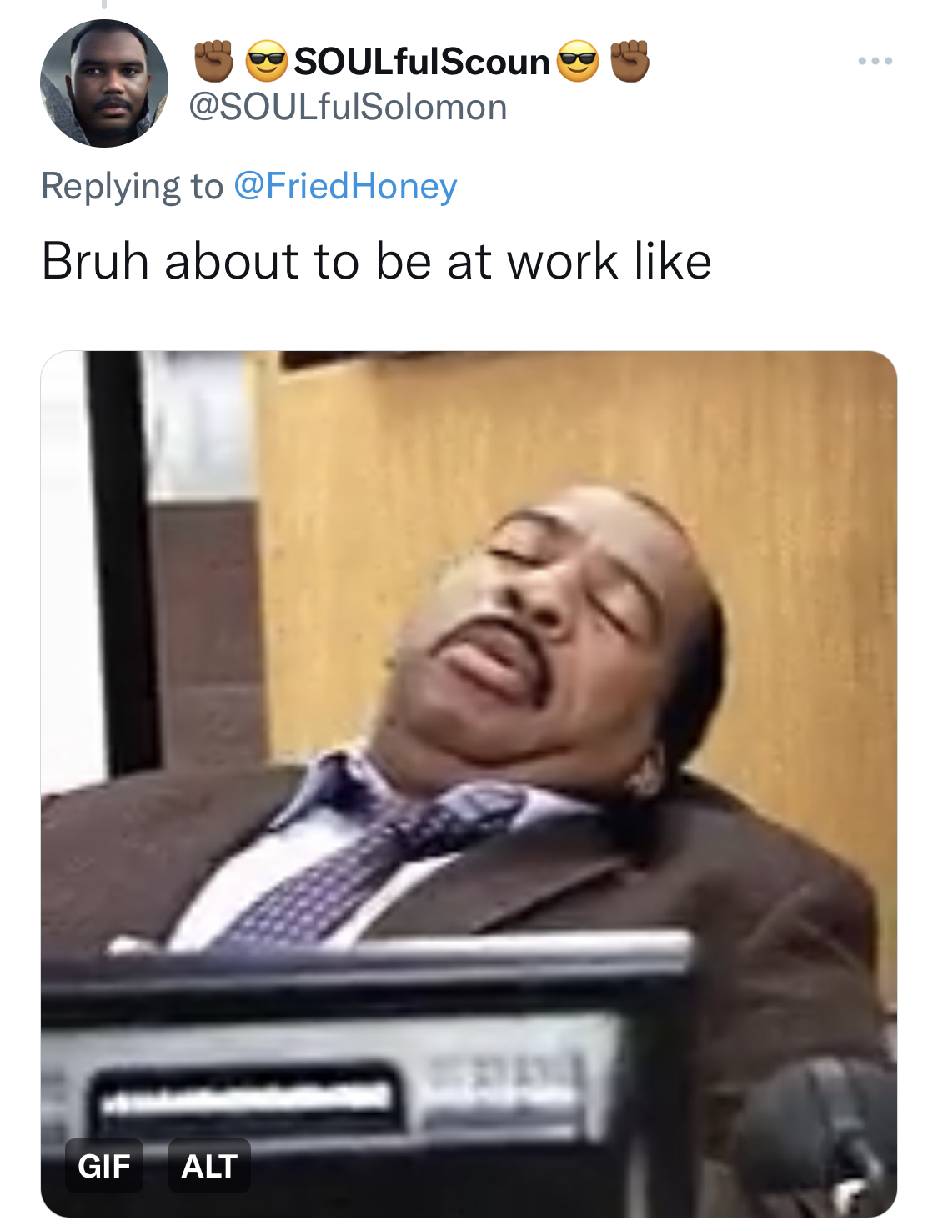
Task: Click the computer monitor in the GIF
Action: point(367,1076)
